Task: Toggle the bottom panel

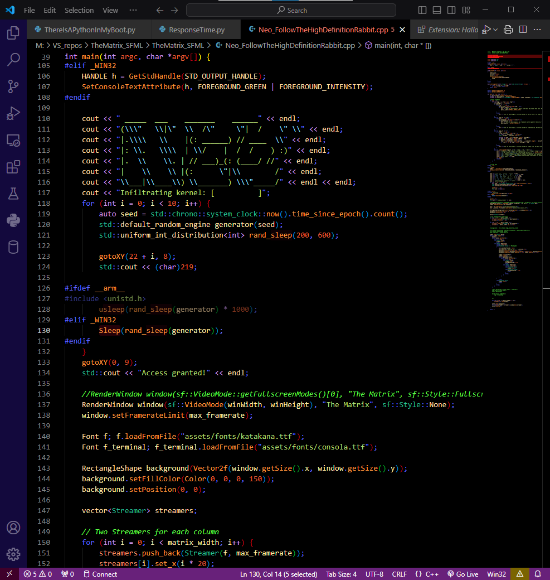Action: (x=437, y=11)
